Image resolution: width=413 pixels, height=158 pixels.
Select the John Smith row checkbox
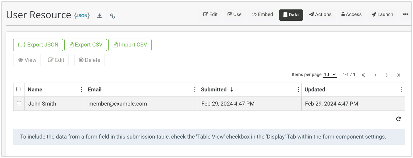pos(19,103)
